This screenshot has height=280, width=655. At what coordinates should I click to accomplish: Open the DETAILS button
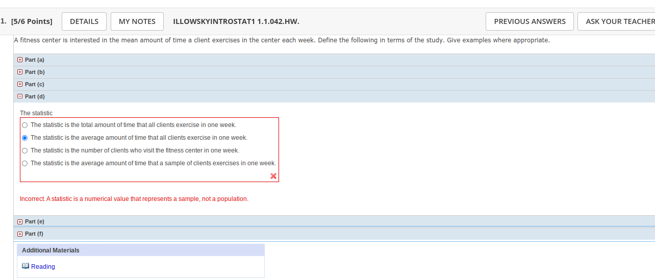[84, 21]
